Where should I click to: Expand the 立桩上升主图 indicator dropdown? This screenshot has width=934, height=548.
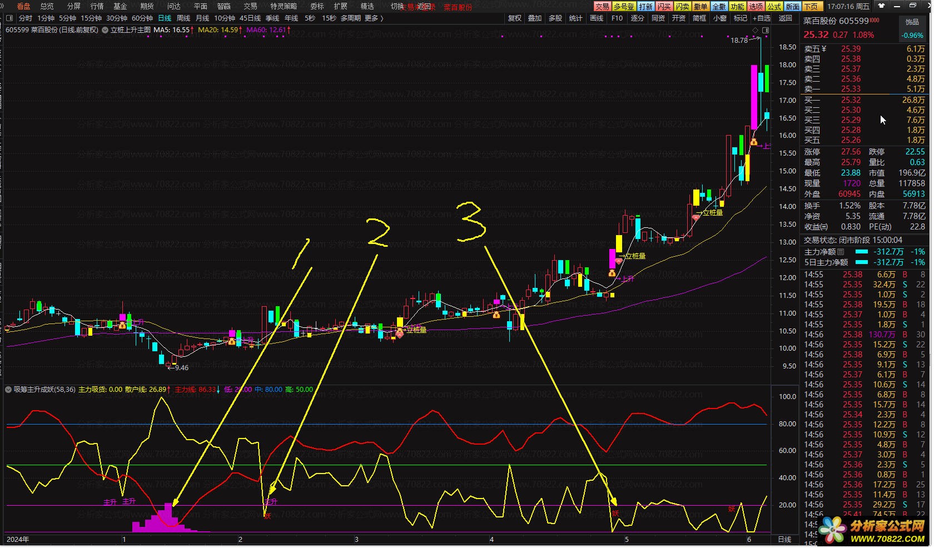[105, 30]
